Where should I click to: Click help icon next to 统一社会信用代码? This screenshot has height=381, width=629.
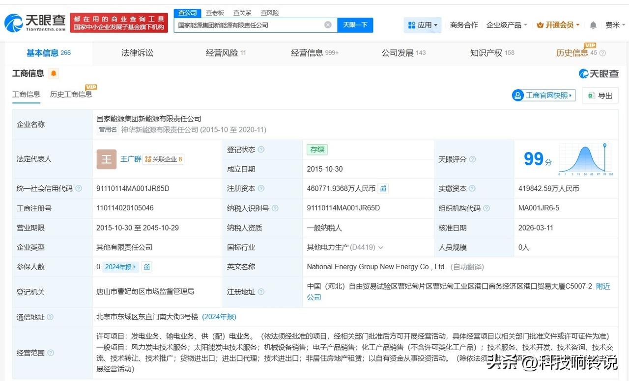[x=79, y=189]
